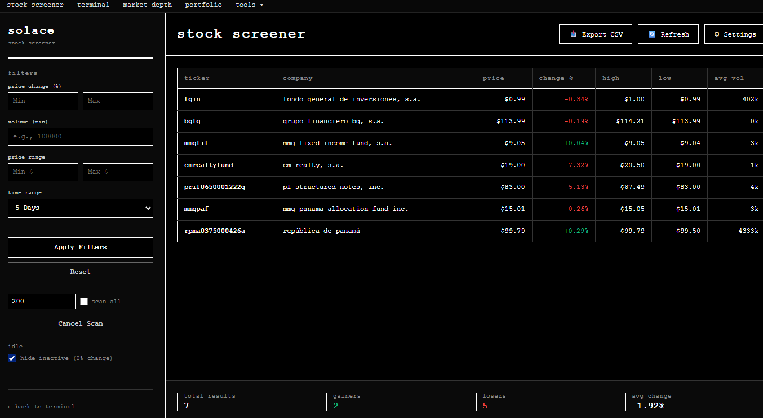Screen dimensions: 763x418
Task: Click the price range Max $ field
Action: [118, 172]
